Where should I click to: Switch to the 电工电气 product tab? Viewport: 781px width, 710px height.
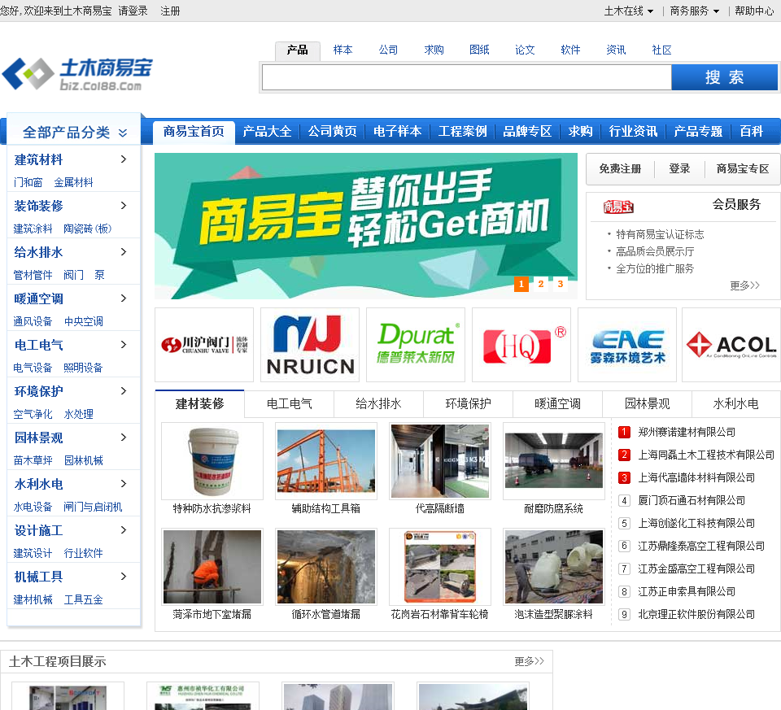289,403
